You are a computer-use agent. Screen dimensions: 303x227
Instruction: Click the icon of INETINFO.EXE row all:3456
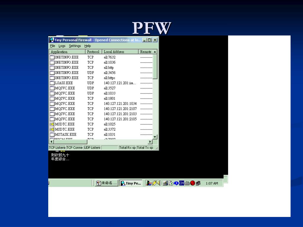click(52, 73)
